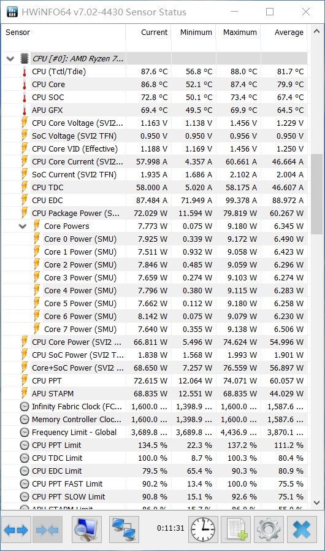Viewport: 325px width, 551px height.
Task: Click the Sensor column header
Action: (x=63, y=33)
